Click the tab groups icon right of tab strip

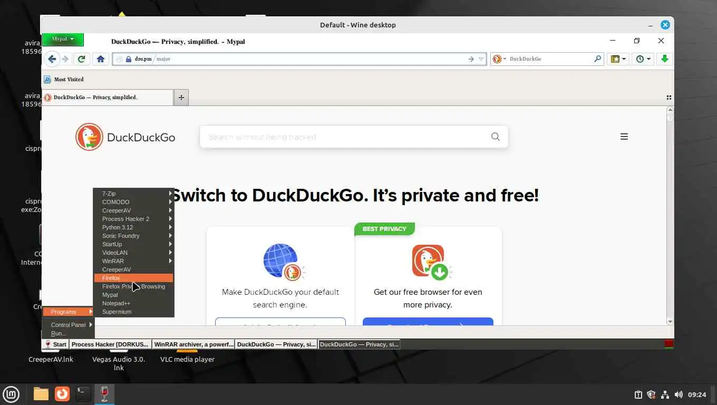pyautogui.click(x=668, y=98)
